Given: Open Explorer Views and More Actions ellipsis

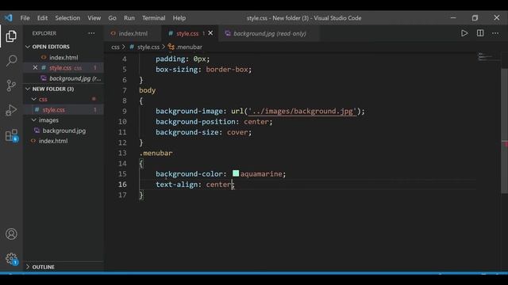Looking at the screenshot, I should pos(92,33).
